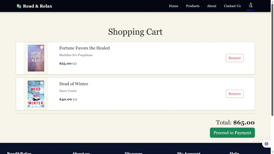Viewport: 274px width, 154px height.
Task: Toggle wishlist heart on Fortune Favors the Healed cover
Action: tap(42, 47)
